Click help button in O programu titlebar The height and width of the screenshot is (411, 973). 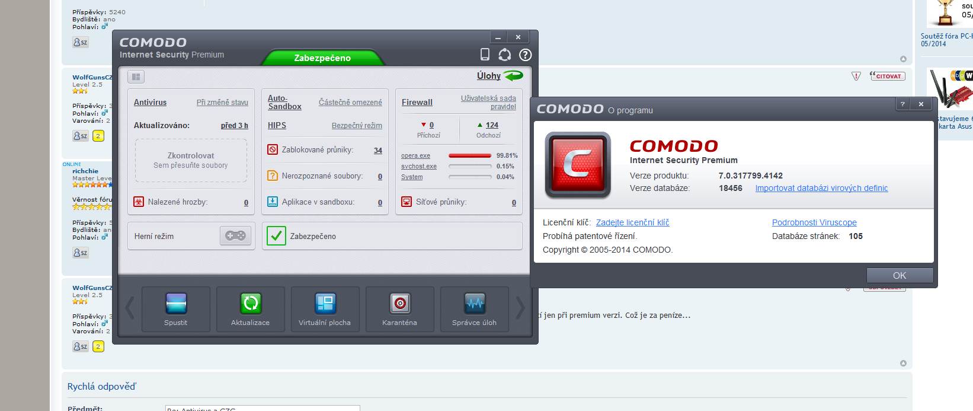pos(902,104)
